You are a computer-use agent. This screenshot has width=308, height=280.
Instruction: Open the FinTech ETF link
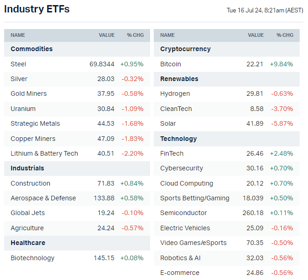click(172, 153)
